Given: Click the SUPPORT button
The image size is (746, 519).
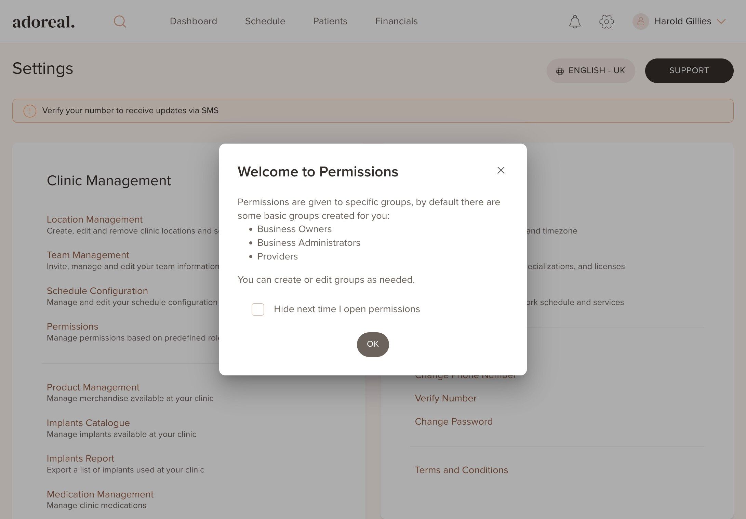Looking at the screenshot, I should click(689, 71).
